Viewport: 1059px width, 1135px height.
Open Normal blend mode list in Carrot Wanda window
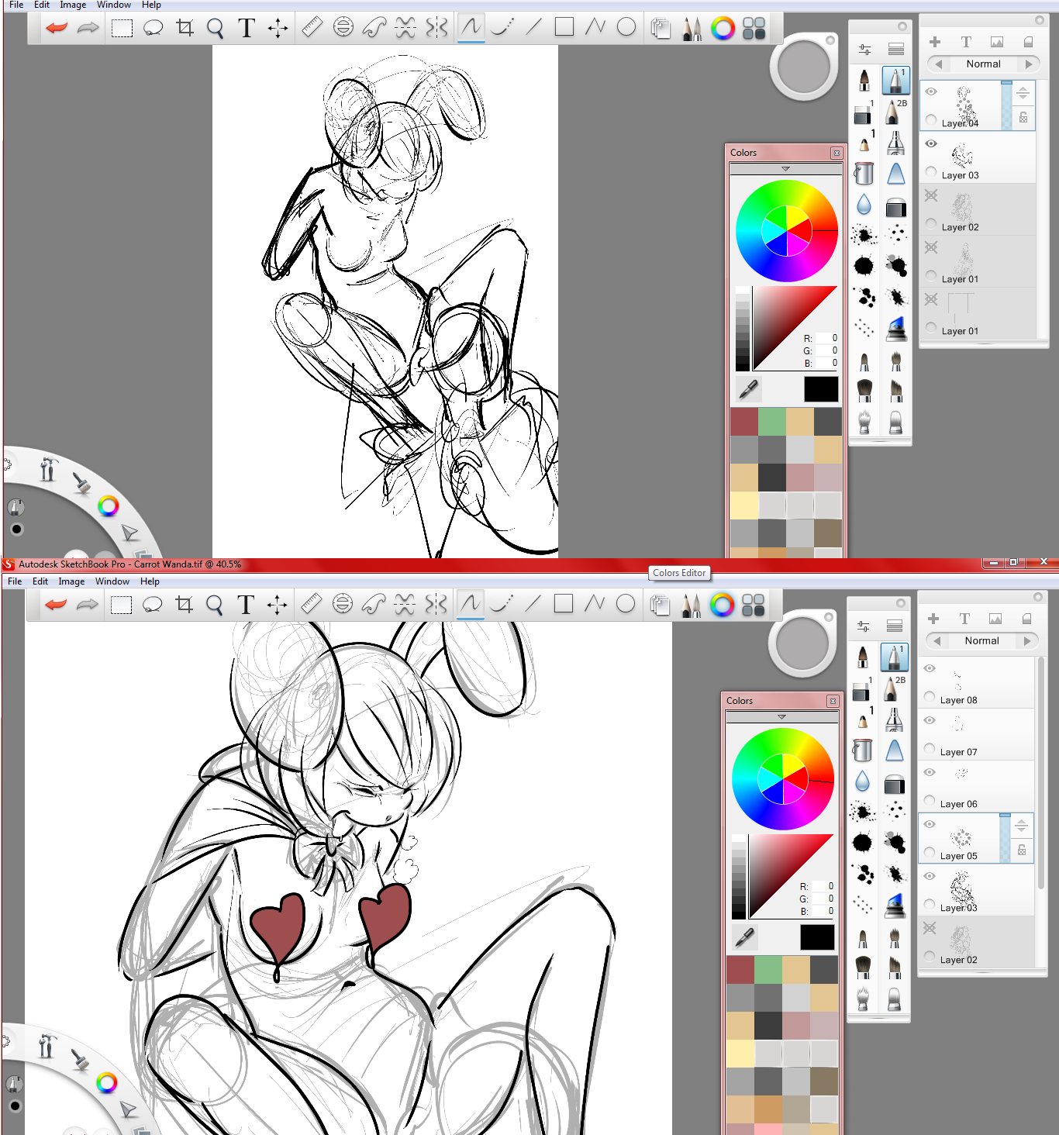(982, 641)
